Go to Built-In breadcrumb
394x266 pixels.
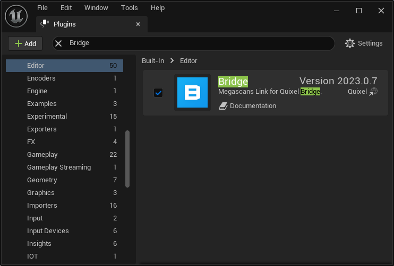[152, 61]
